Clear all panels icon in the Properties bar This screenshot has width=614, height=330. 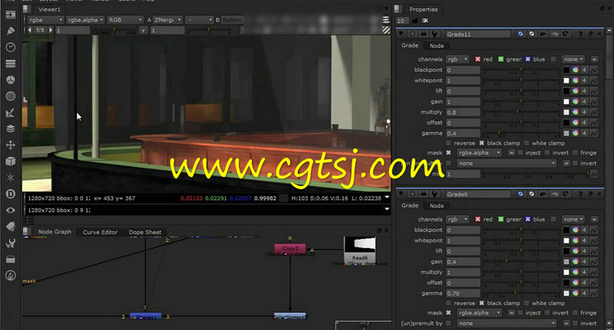425,21
